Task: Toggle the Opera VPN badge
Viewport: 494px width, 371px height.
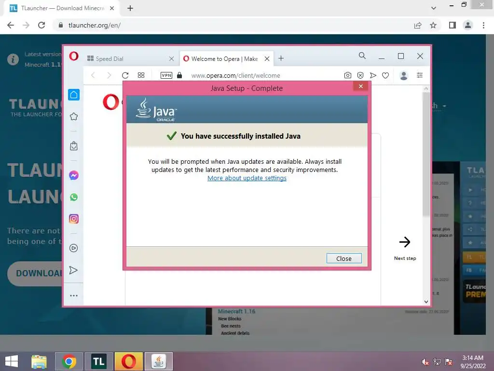Action: pyautogui.click(x=166, y=75)
